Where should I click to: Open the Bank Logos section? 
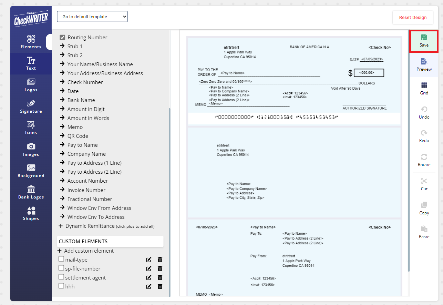click(31, 192)
